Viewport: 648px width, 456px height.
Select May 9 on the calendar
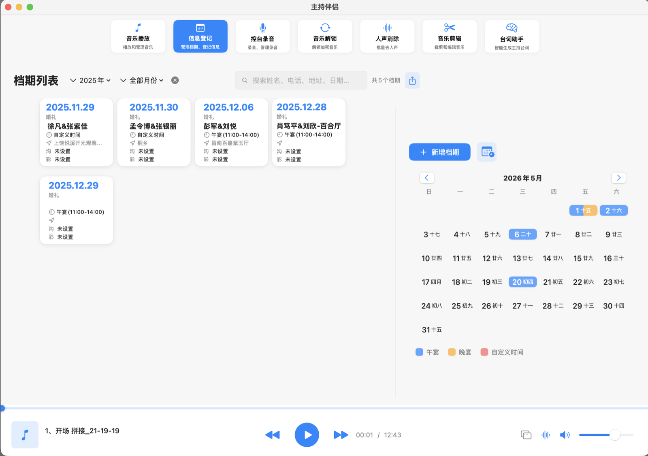[614, 234]
